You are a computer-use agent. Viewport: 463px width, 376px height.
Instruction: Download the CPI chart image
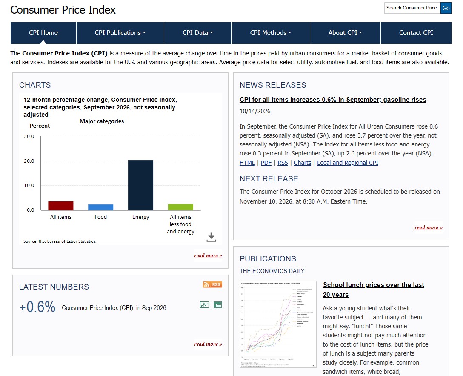211,237
